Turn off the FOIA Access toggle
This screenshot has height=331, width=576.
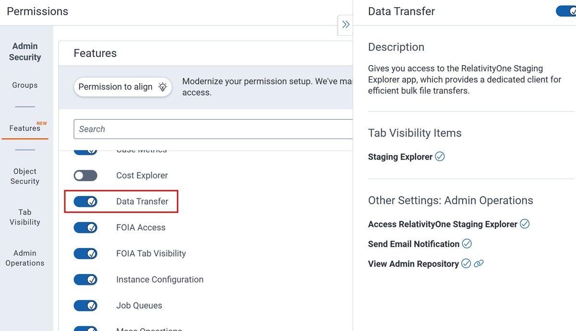coord(85,228)
